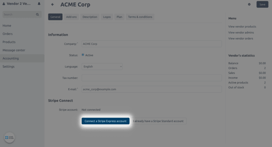Open the Vendor 2 account dropdown
This screenshot has height=147, width=272.
pos(17,4)
